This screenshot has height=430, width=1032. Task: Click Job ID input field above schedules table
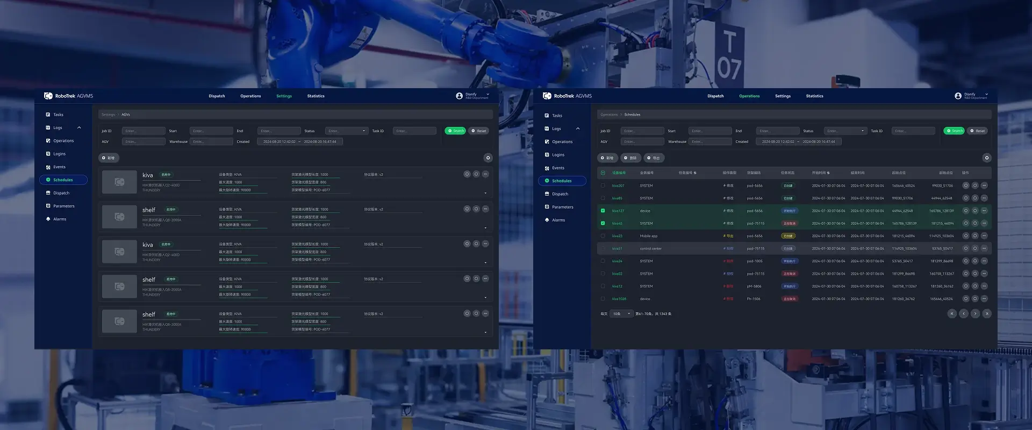[x=642, y=131]
